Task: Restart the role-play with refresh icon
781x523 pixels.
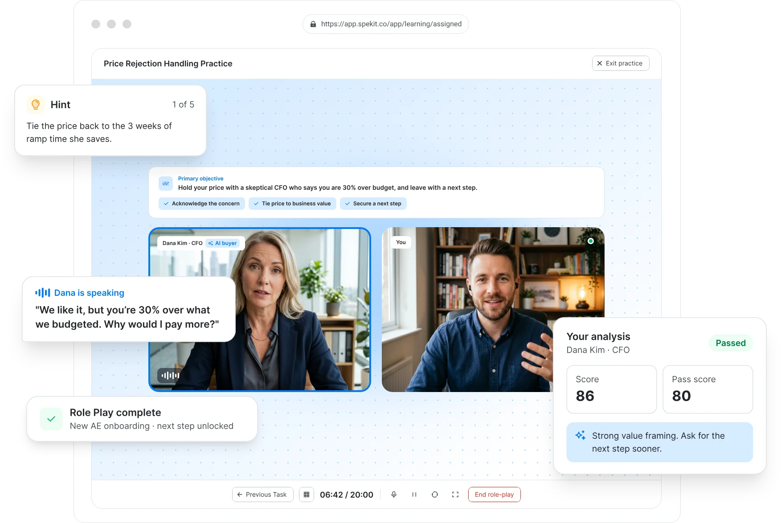Action: click(x=435, y=494)
